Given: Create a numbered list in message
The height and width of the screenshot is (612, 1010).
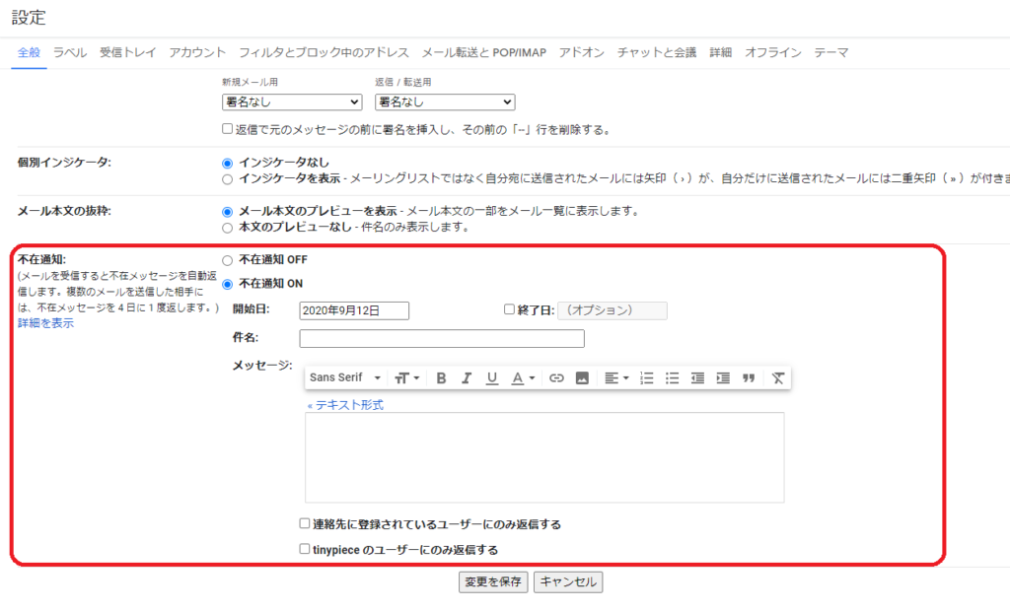Looking at the screenshot, I should [647, 378].
